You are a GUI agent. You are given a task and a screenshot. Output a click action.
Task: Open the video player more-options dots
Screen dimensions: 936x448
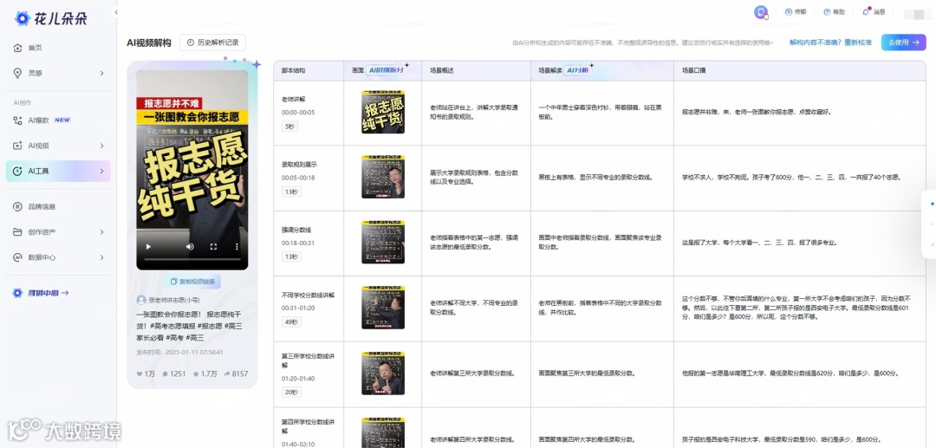click(237, 246)
